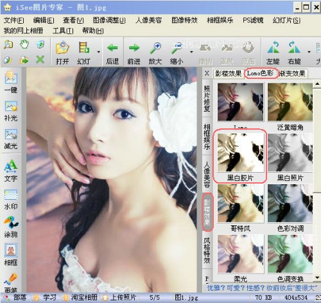Apply one-key (一键) enhancement
The height and width of the screenshot is (303, 321).
pyautogui.click(x=11, y=82)
